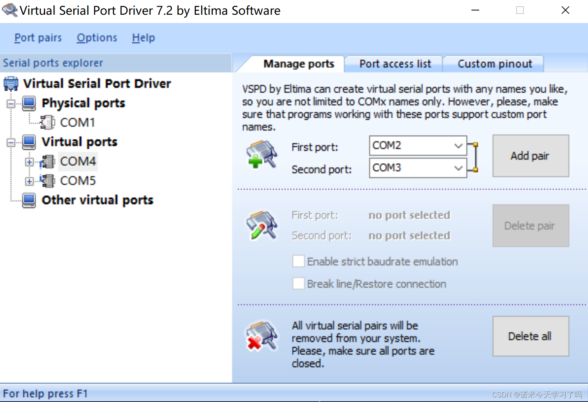Click the port pair link bracket icon
The height and width of the screenshot is (402, 588).
[x=473, y=157]
